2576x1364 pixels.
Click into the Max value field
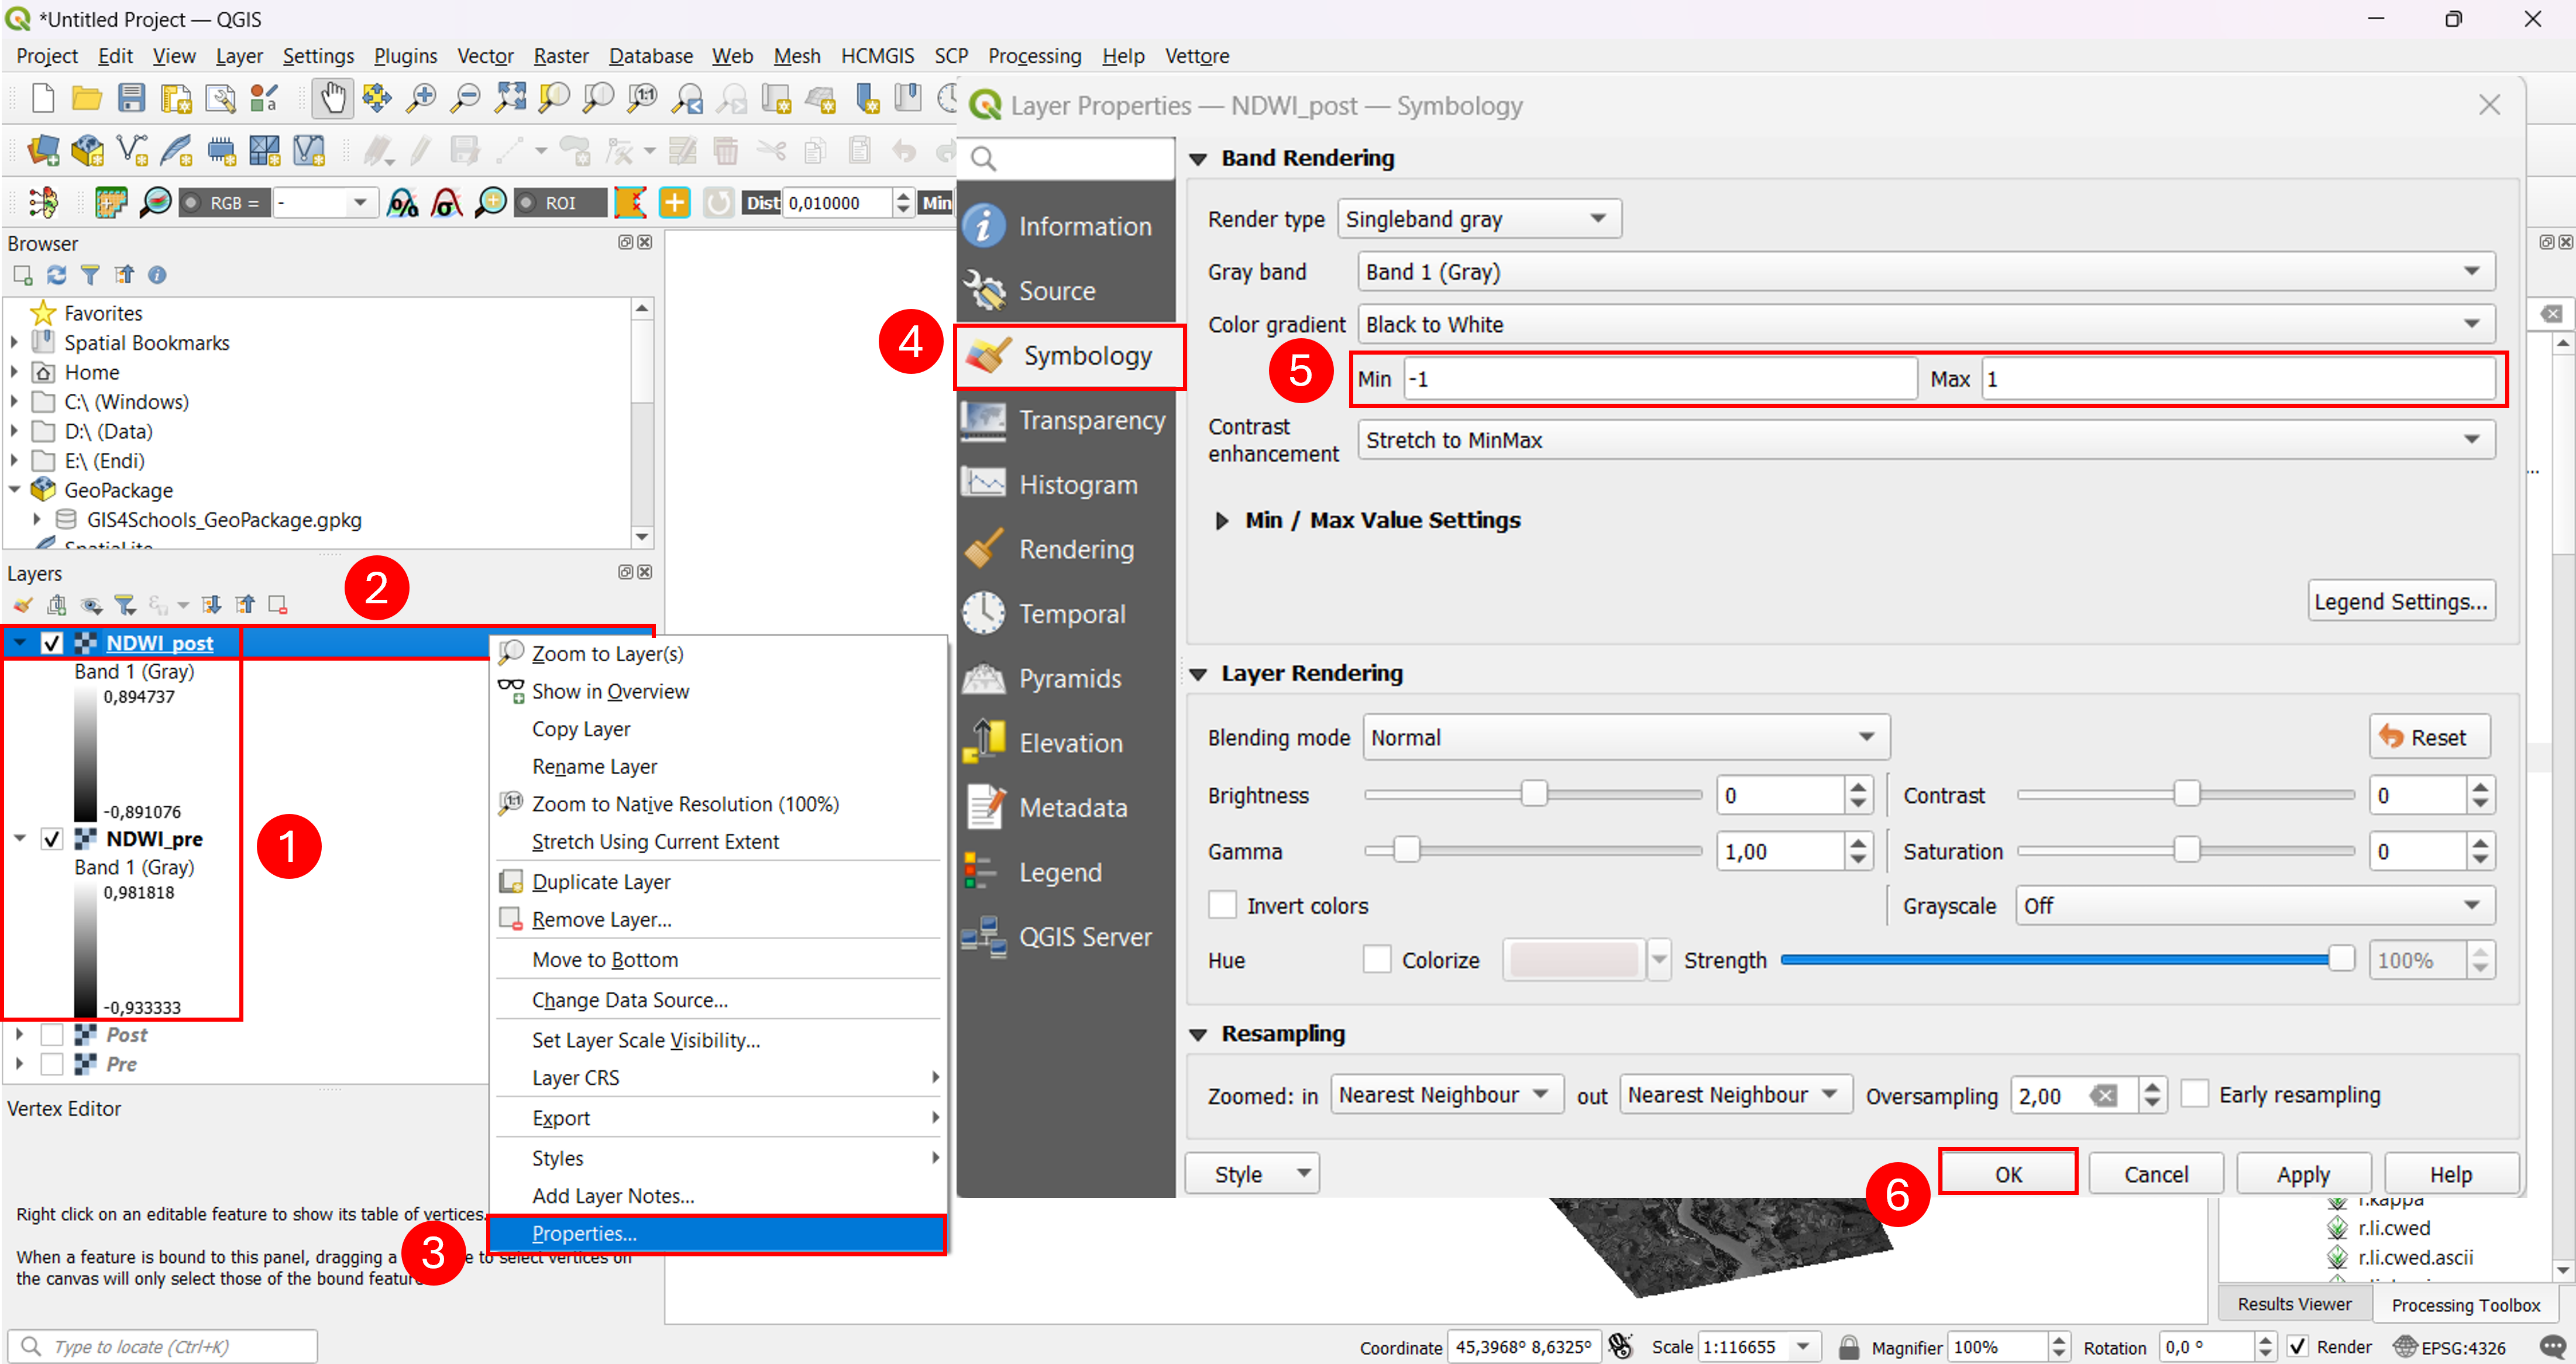2237,379
